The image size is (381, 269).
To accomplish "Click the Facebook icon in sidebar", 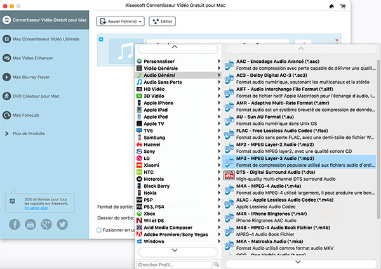I will [x=15, y=224].
